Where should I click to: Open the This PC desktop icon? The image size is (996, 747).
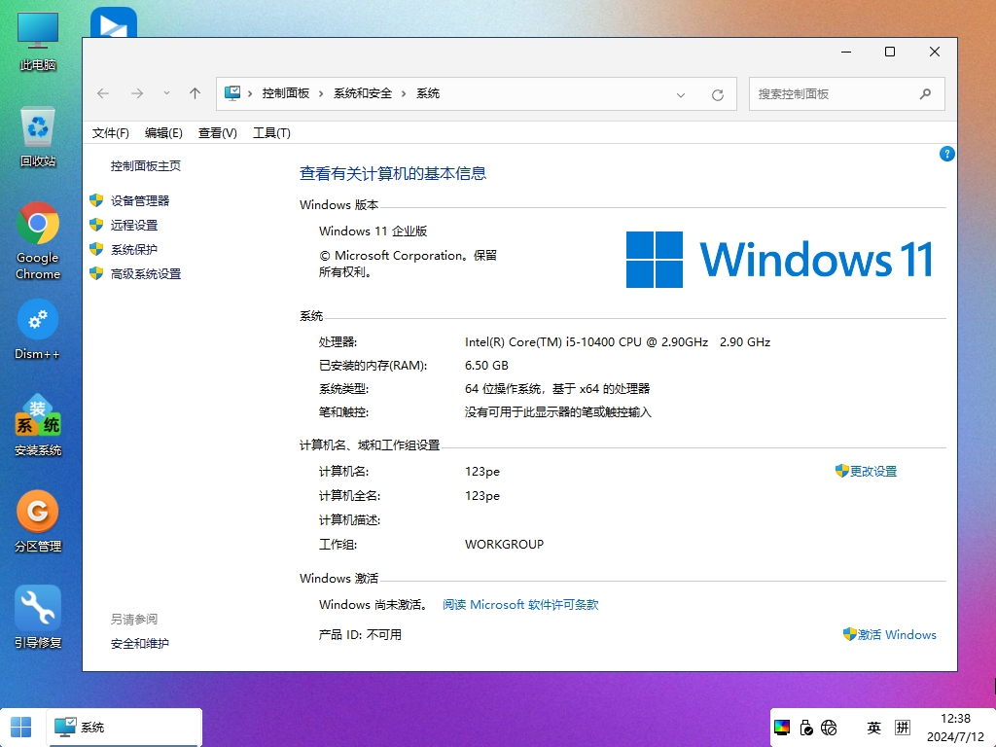click(38, 41)
